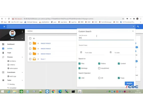This screenshot has height=107, width=143.
Task: Click the Doesn't have input field
Action: [106, 45]
